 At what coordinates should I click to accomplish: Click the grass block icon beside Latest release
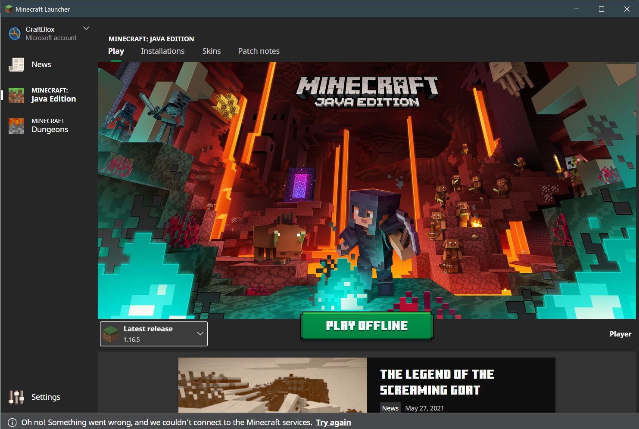(x=111, y=334)
